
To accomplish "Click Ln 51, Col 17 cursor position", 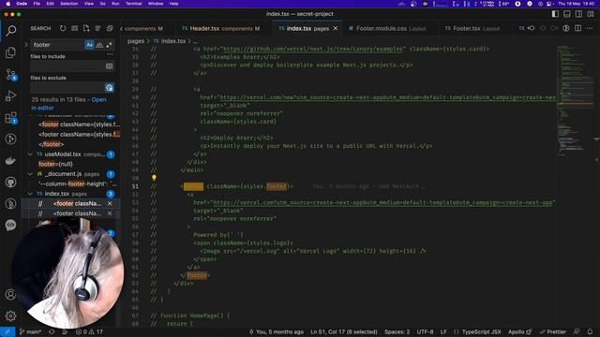I will [344, 331].
